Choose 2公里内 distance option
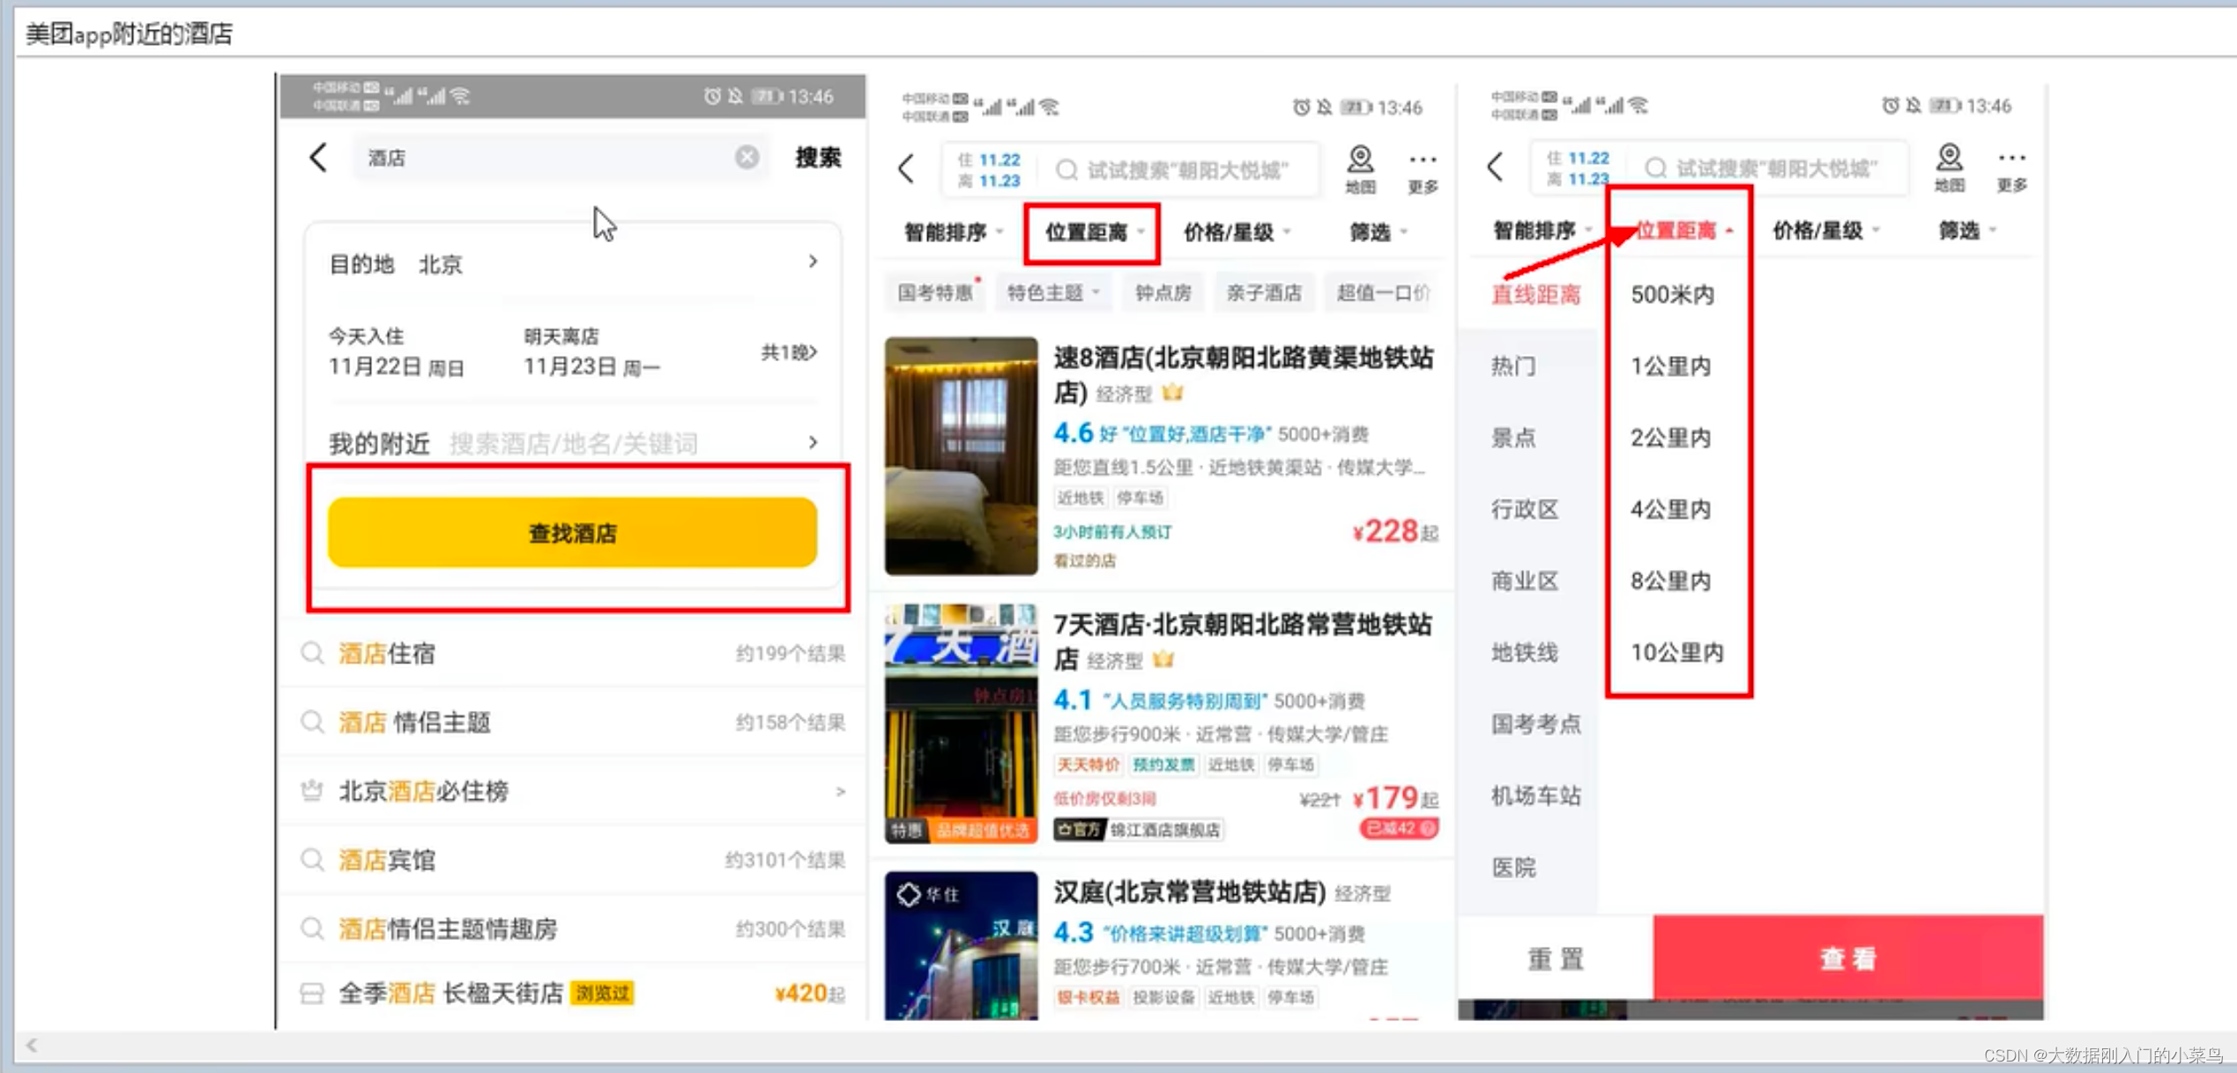2237x1073 pixels. pyautogui.click(x=1671, y=437)
